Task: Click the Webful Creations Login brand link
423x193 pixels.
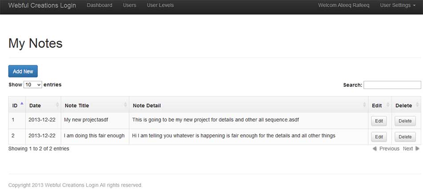Action: 42,5
